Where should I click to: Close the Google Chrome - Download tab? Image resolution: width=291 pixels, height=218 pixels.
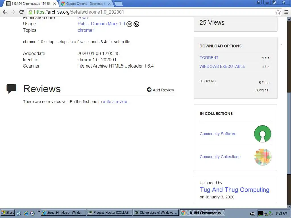click(x=109, y=4)
